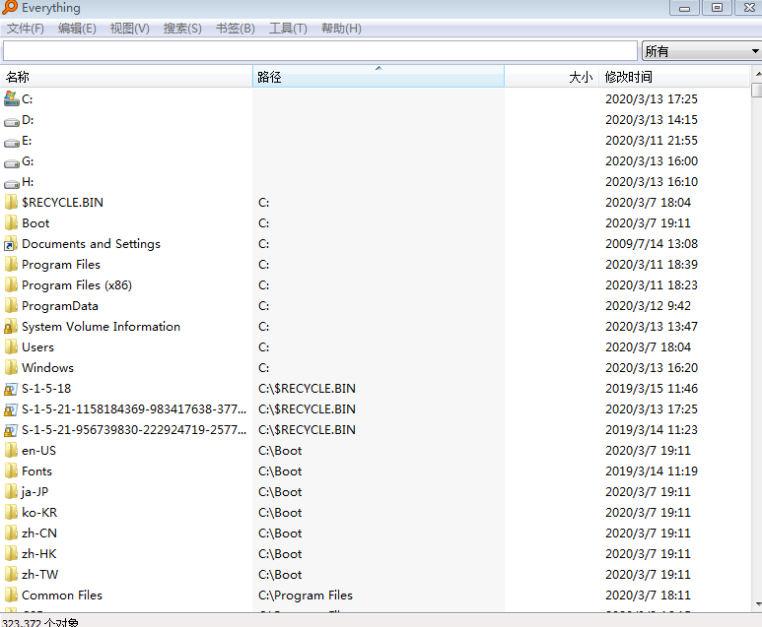Image resolution: width=762 pixels, height=627 pixels.
Task: Open the 工具(T) menu
Action: (x=288, y=29)
